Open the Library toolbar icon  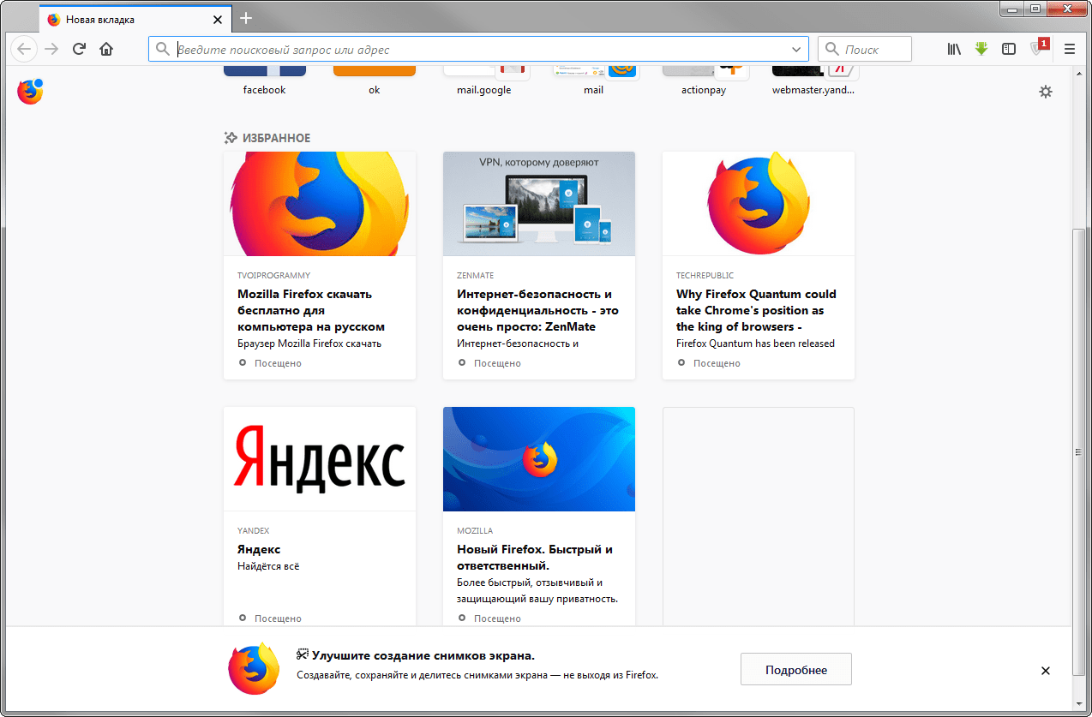point(954,49)
